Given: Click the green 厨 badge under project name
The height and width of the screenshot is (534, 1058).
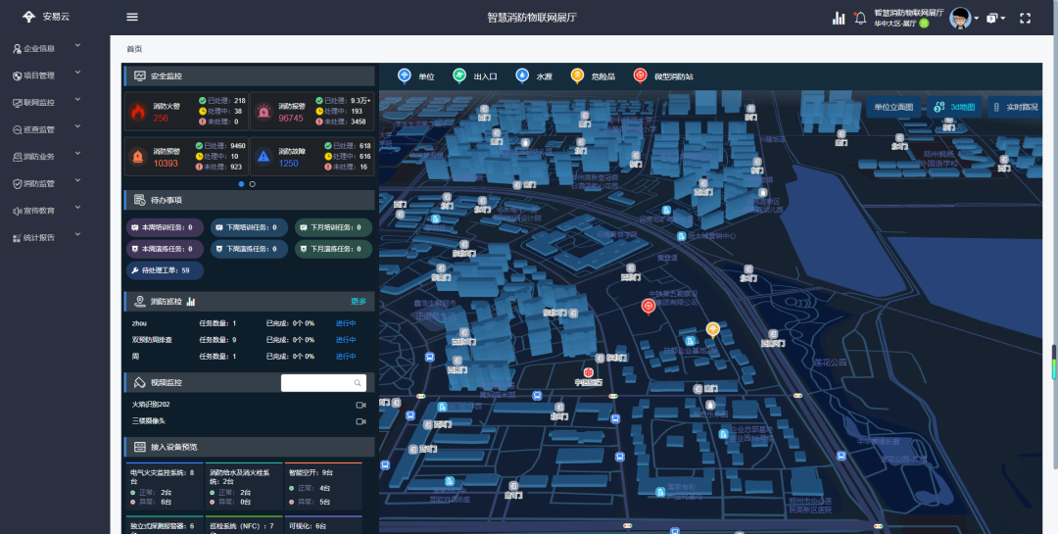Looking at the screenshot, I should [x=925, y=23].
